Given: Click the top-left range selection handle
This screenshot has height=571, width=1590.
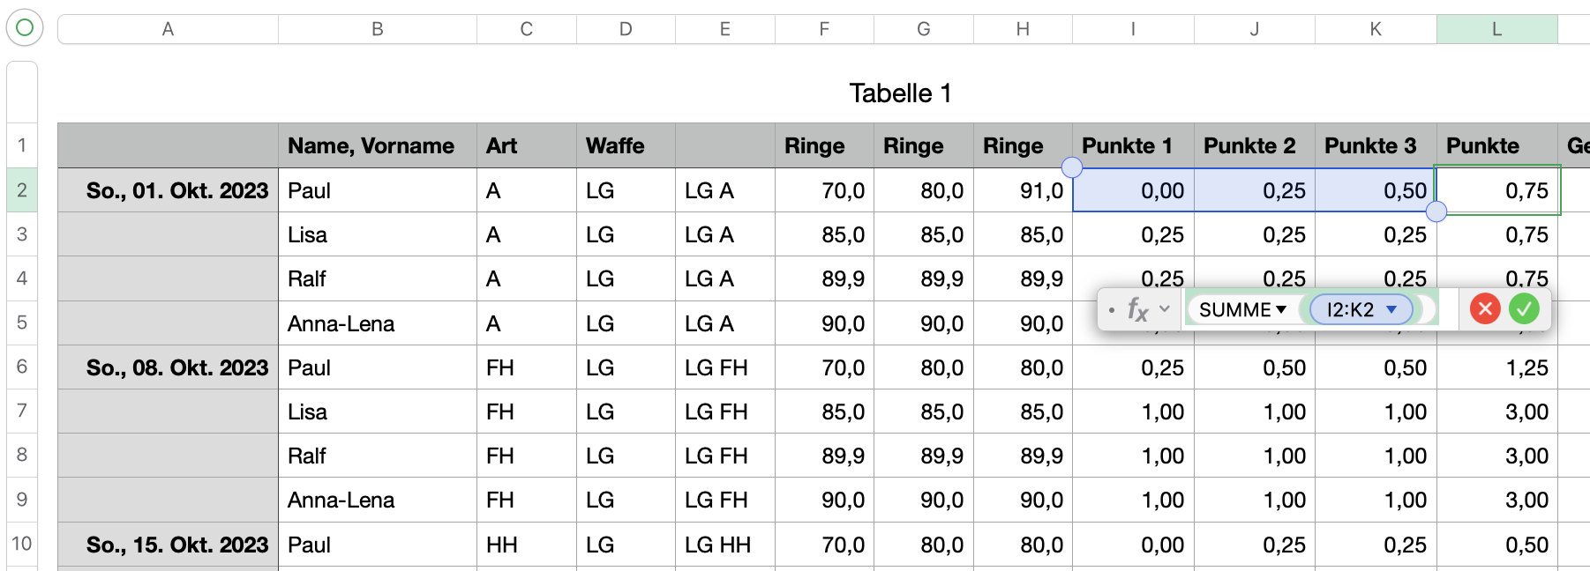Looking at the screenshot, I should [1072, 167].
